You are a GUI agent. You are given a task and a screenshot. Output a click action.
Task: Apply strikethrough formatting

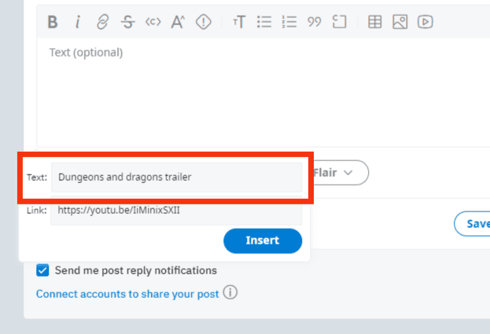pos(128,22)
